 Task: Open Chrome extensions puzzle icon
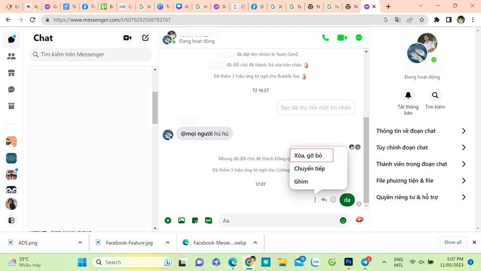(436, 20)
